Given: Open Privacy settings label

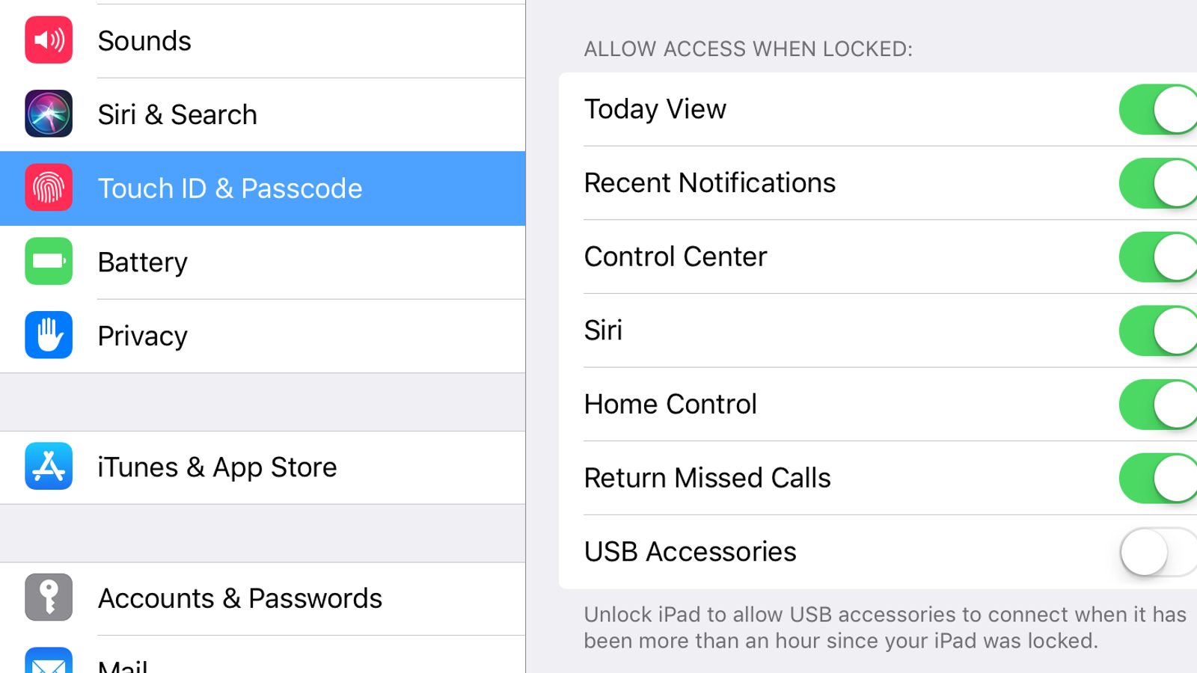Looking at the screenshot, I should click(143, 336).
